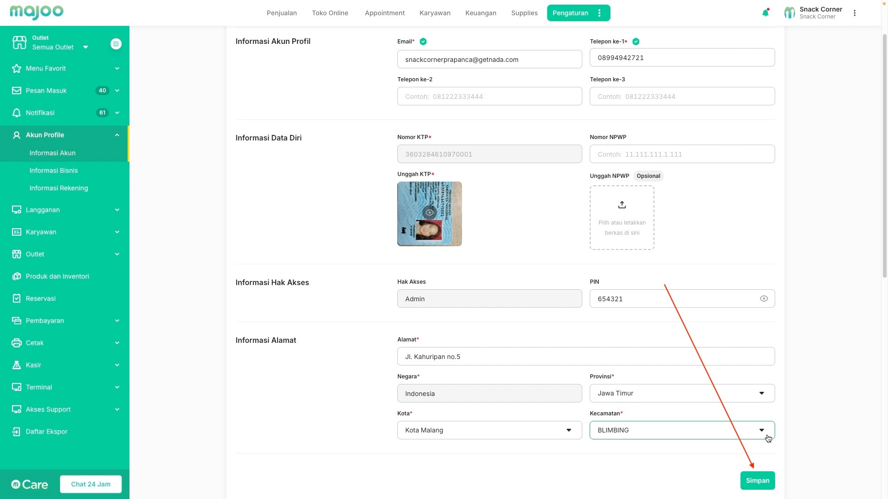Open the Pesan Masuk envelope icon
This screenshot has height=499, width=888.
click(x=17, y=91)
